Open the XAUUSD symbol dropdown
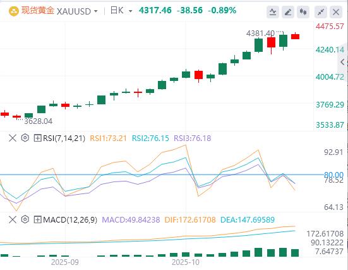The width and height of the screenshot is (348, 270). [95, 11]
